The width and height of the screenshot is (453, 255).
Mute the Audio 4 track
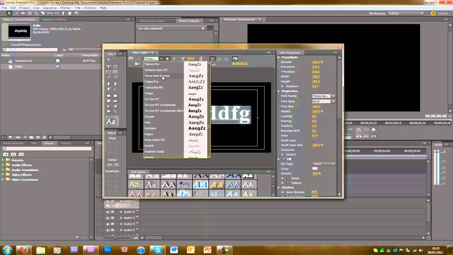click(x=108, y=224)
